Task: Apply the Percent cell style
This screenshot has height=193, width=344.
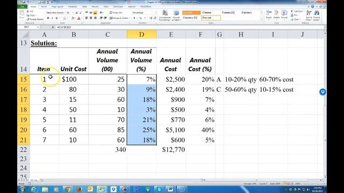Action: click(x=211, y=18)
